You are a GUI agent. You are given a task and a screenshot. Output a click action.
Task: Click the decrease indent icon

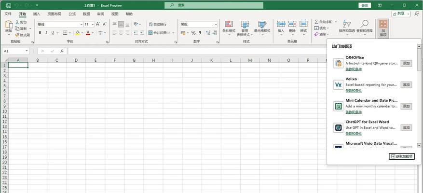(x=136, y=33)
